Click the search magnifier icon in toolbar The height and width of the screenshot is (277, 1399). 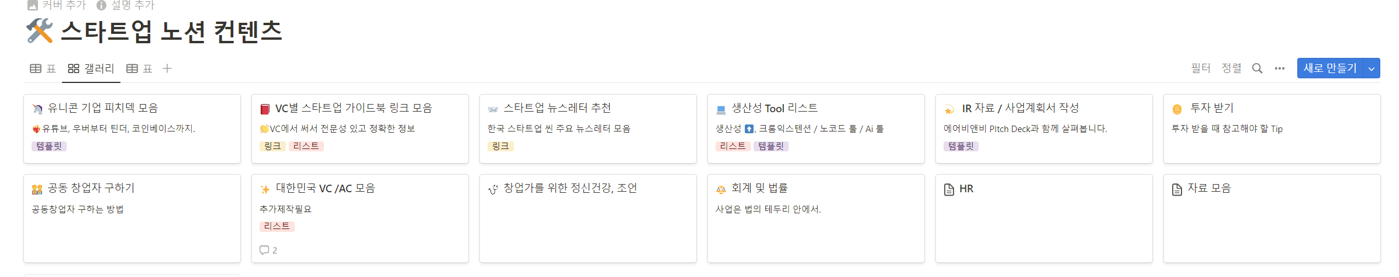[x=1257, y=68]
